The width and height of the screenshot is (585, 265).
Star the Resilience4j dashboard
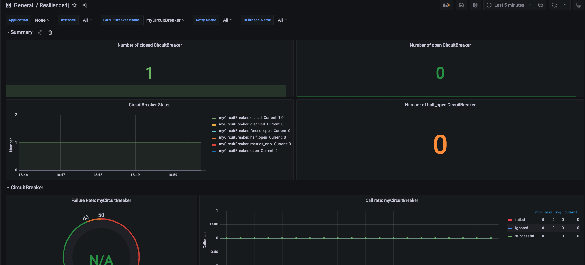pos(74,5)
